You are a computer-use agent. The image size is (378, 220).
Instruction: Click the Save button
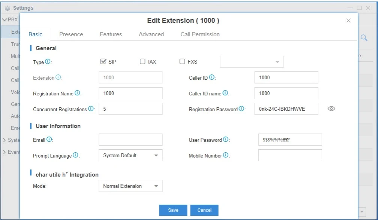(x=173, y=210)
